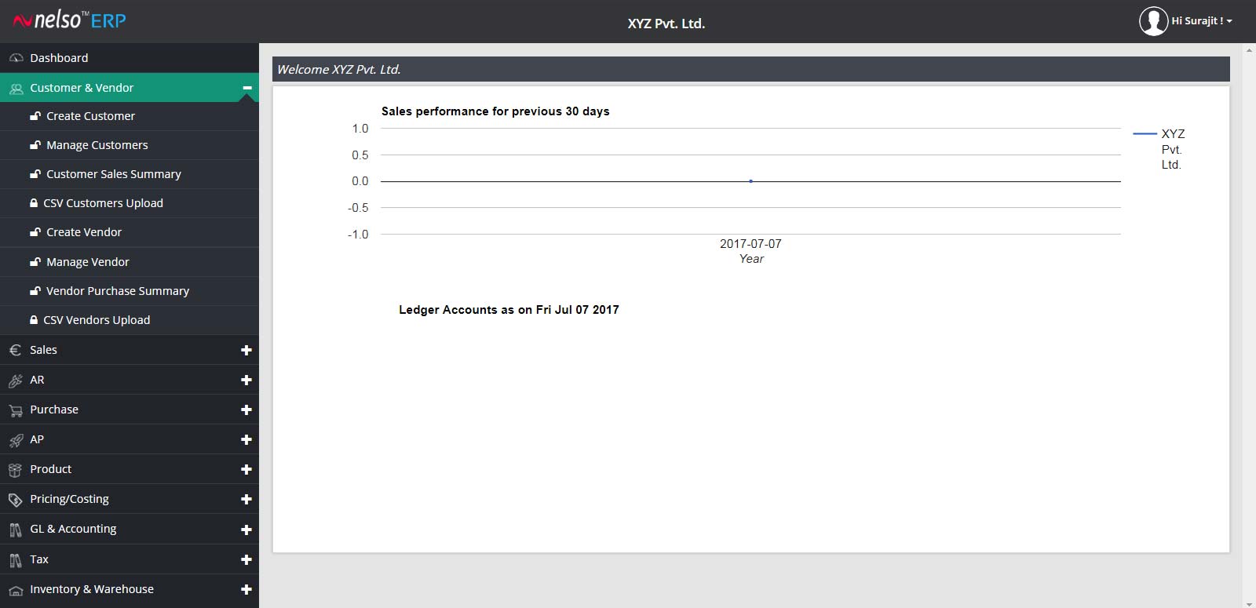Select the GL & Accounting menu label
1256x608 pixels.
click(73, 529)
